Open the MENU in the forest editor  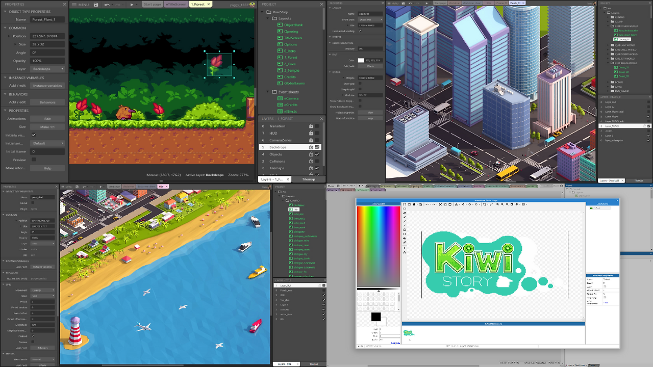click(x=81, y=5)
